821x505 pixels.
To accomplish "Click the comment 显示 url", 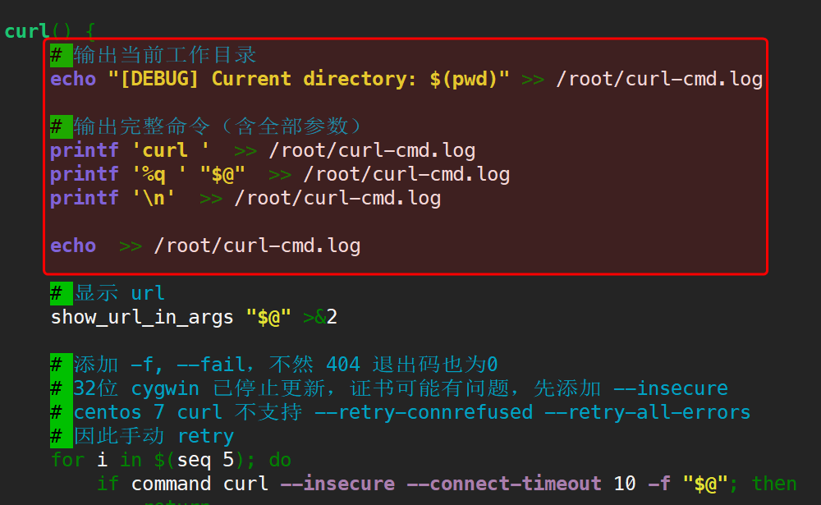I will (119, 293).
